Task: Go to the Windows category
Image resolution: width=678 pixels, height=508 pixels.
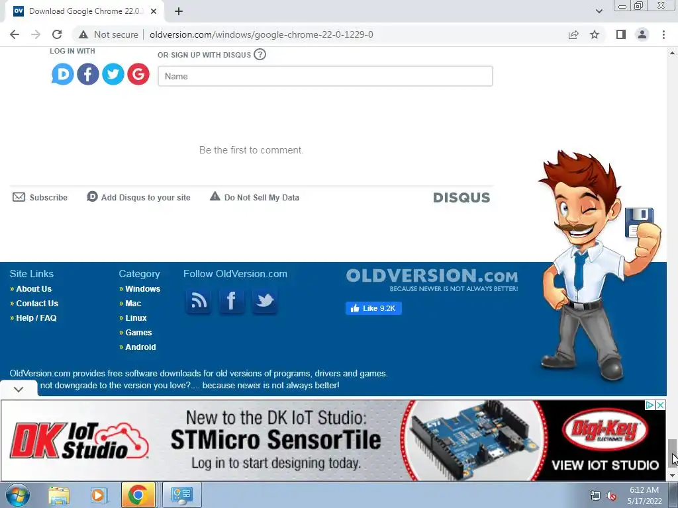Action: 143,289
